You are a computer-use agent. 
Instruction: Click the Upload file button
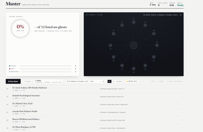[x=131, y=81]
